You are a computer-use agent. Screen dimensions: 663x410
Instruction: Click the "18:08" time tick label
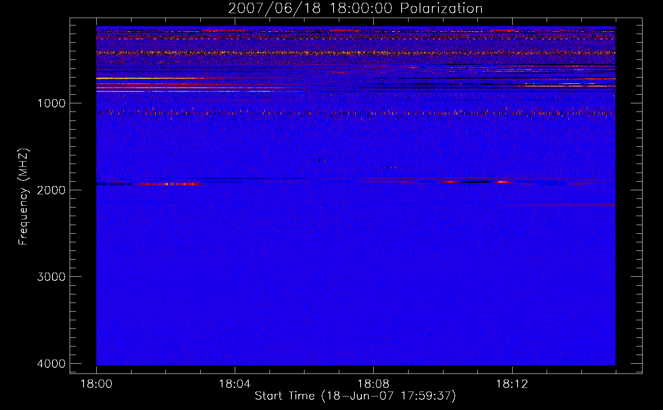coord(373,384)
